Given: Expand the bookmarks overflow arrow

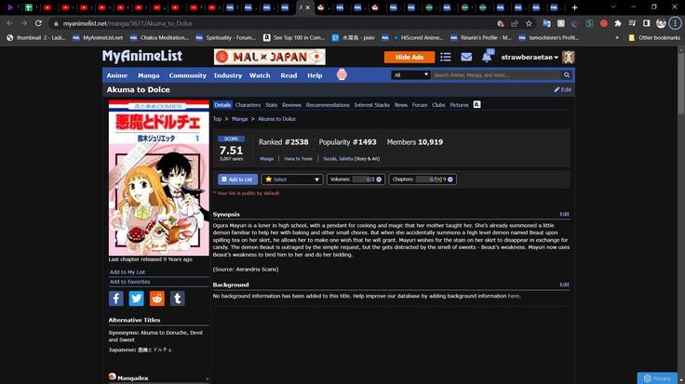Looking at the screenshot, I should point(617,38).
